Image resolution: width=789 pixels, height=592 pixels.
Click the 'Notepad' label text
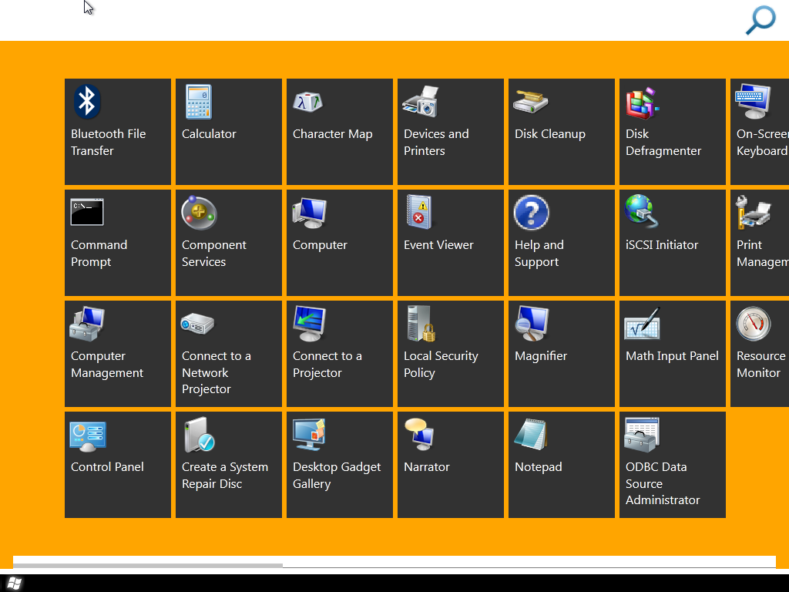point(539,467)
